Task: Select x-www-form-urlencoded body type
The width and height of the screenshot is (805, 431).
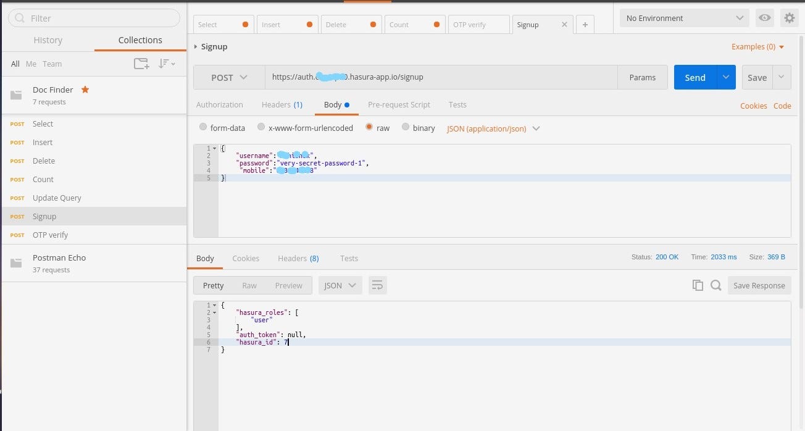Action: (261, 127)
